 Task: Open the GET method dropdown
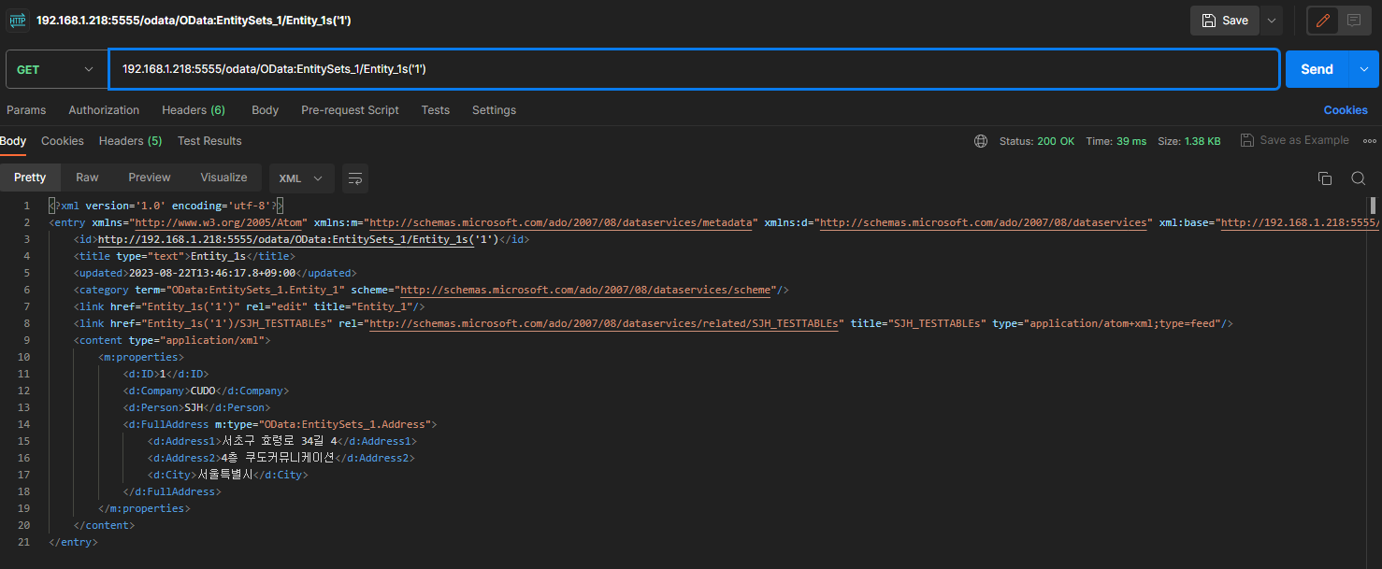(x=56, y=69)
